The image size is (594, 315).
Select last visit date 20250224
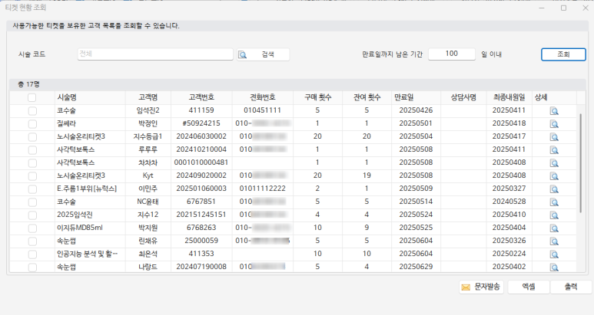(509, 254)
